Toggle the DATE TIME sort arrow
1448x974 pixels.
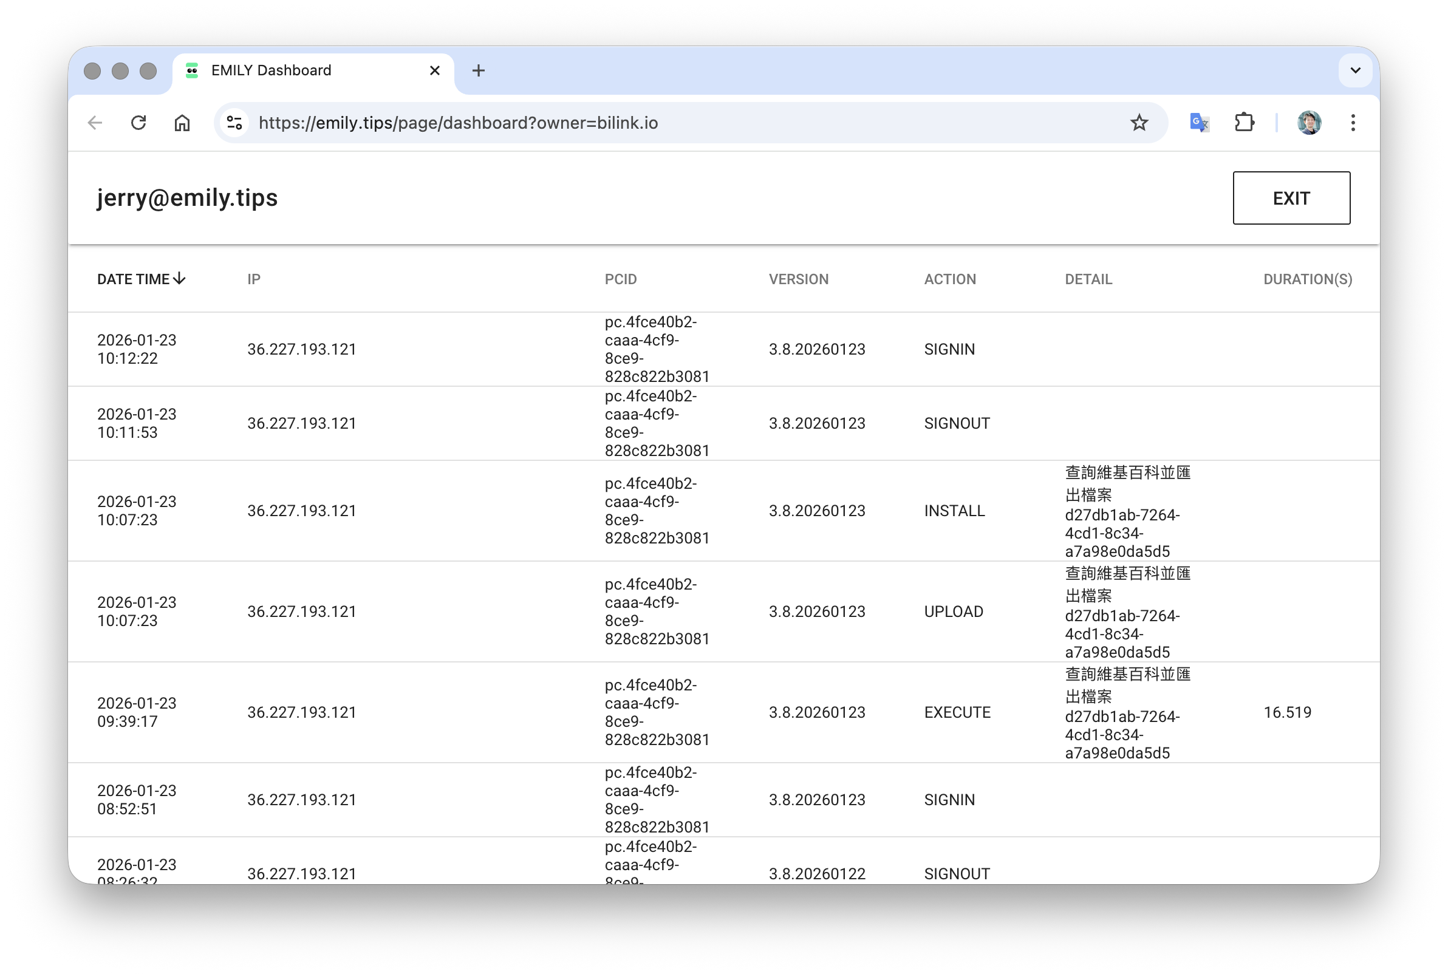[x=180, y=279]
